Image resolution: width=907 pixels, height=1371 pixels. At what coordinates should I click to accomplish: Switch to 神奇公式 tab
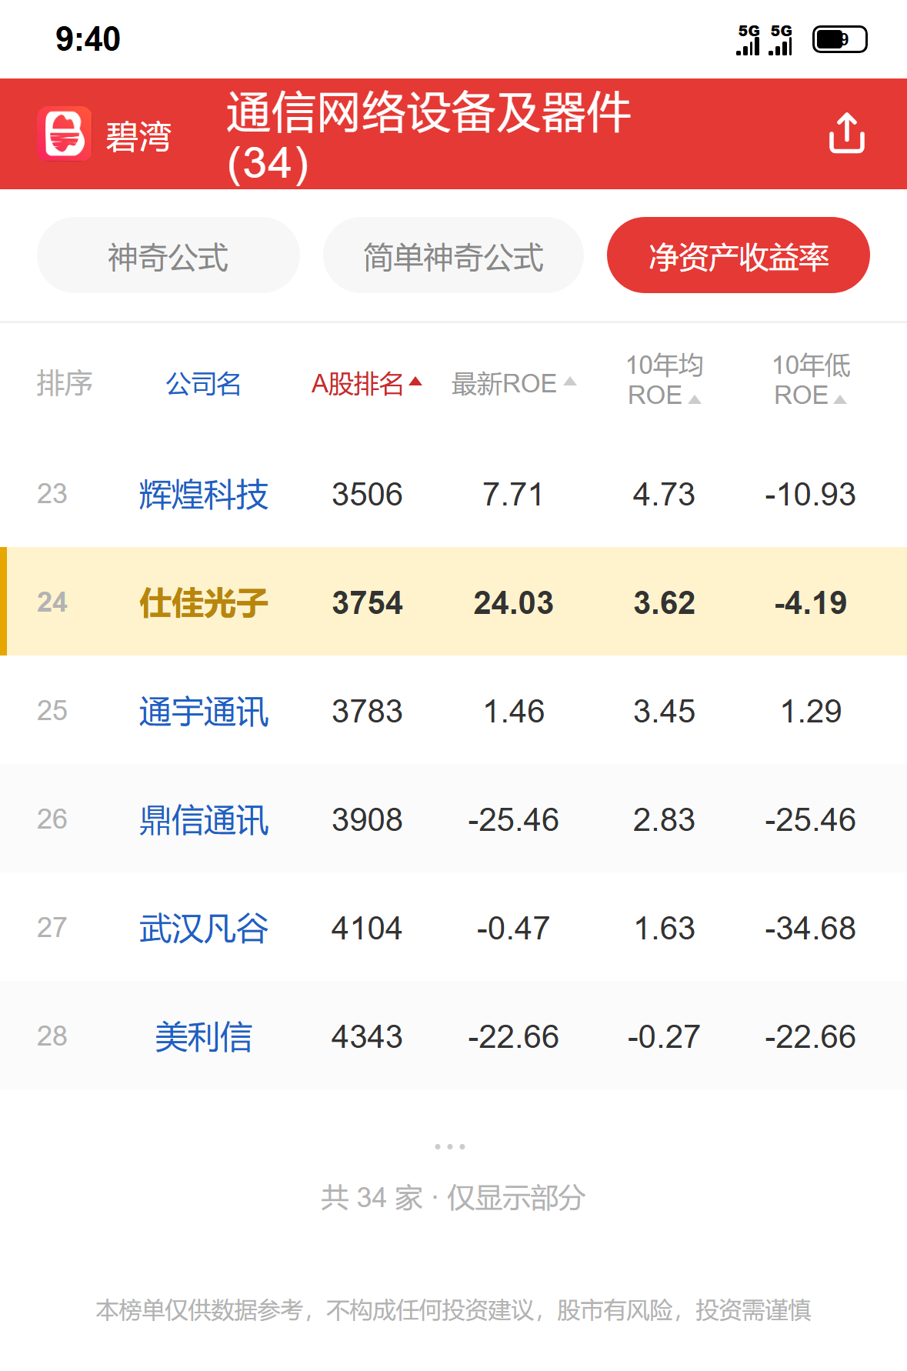tap(168, 255)
